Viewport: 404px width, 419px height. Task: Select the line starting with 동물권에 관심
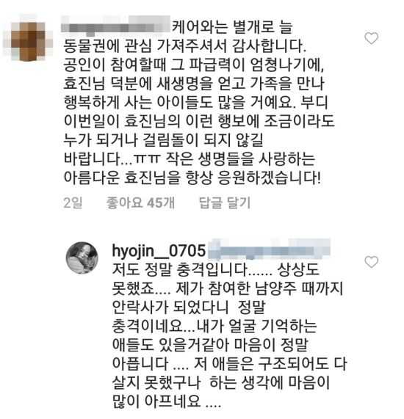(184, 45)
